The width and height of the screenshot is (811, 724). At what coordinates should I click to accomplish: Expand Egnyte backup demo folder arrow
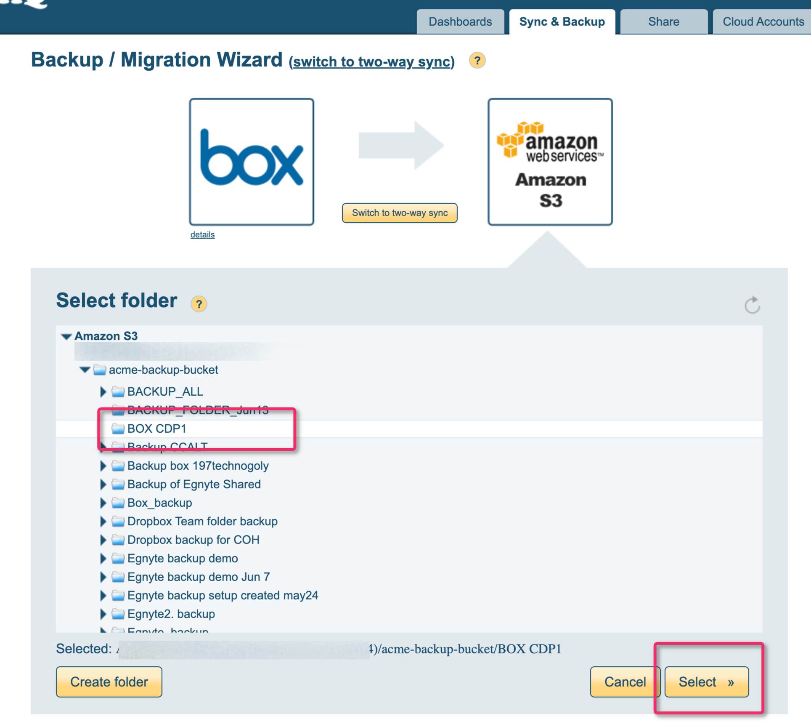103,559
